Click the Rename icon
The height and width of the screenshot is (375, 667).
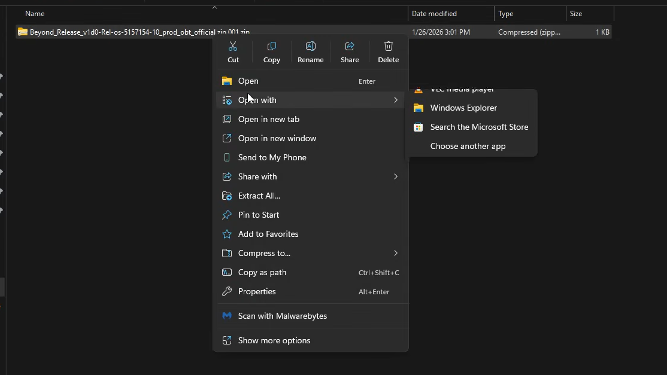[310, 47]
